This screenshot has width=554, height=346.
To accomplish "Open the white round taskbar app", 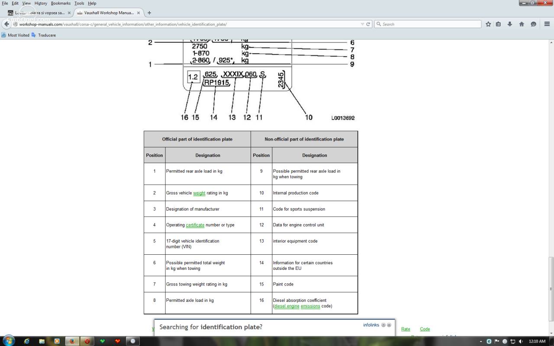I will pos(133,341).
